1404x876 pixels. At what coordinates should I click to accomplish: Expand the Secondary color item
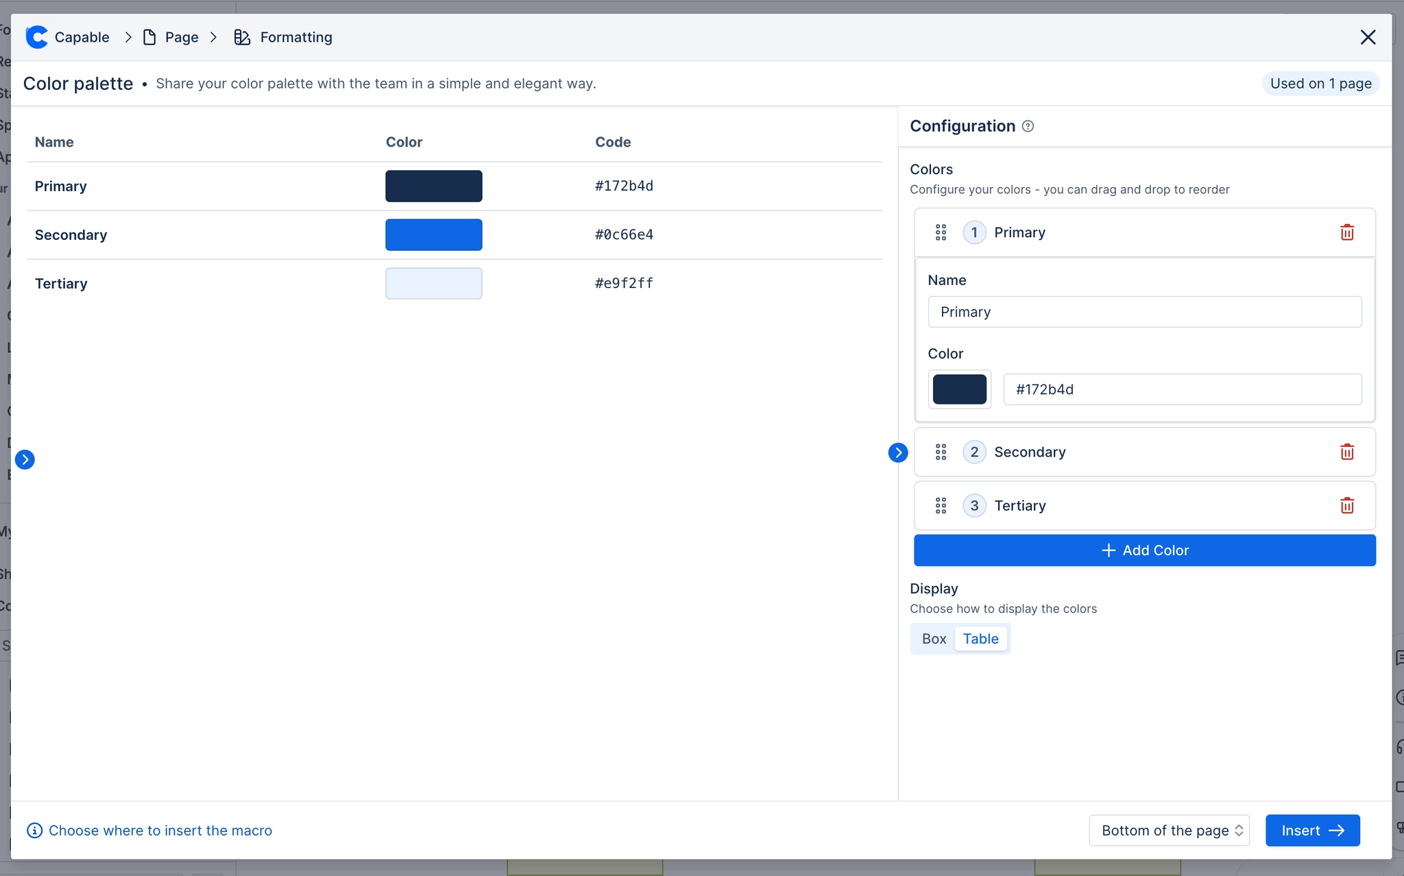pyautogui.click(x=1030, y=452)
